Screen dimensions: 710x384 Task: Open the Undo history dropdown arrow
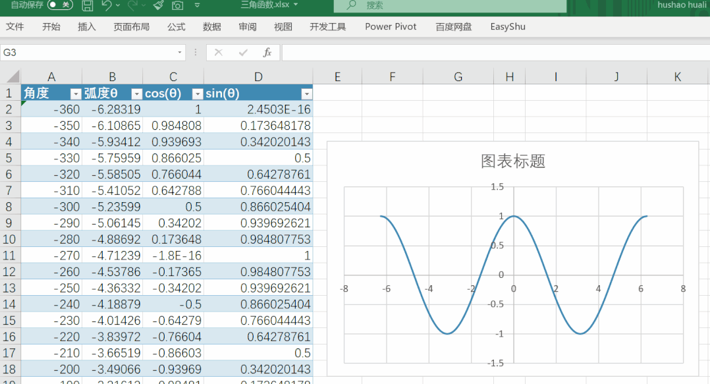tap(118, 5)
